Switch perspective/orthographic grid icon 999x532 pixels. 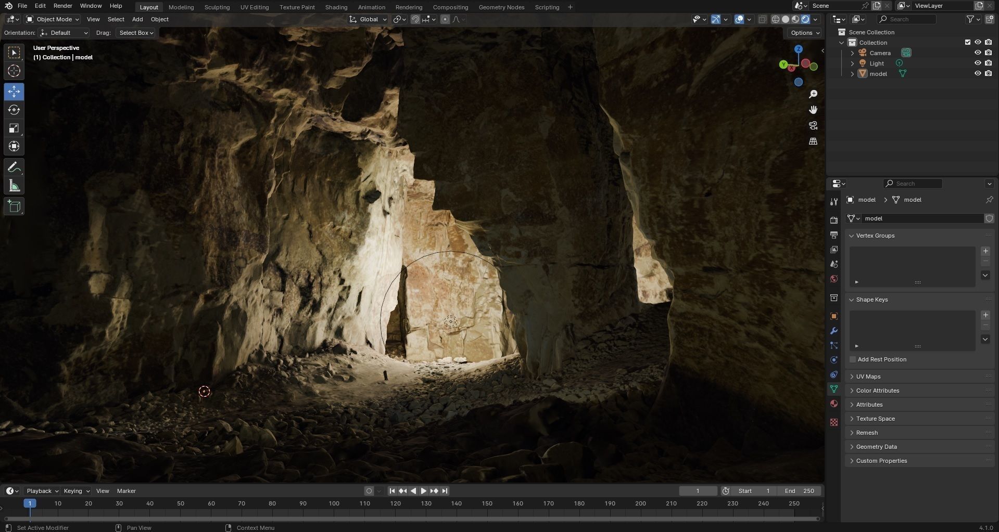813,141
